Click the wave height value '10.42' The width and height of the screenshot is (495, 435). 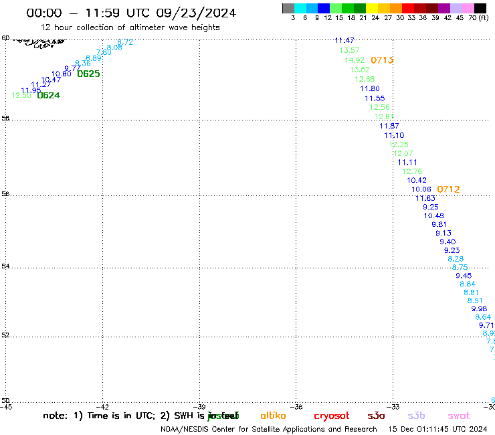417,180
